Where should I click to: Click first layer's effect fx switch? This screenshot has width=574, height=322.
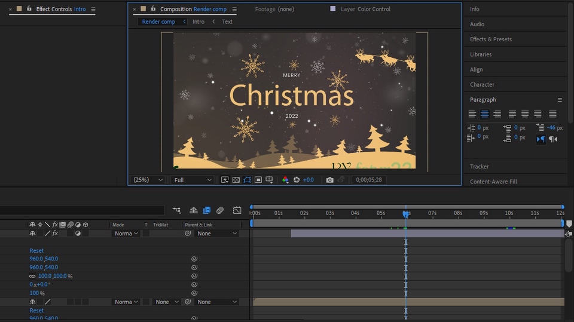(55, 233)
